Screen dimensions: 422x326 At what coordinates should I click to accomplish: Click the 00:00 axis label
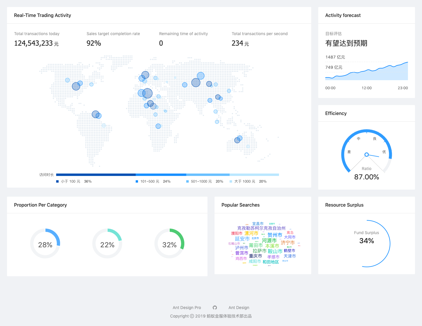pyautogui.click(x=330, y=88)
